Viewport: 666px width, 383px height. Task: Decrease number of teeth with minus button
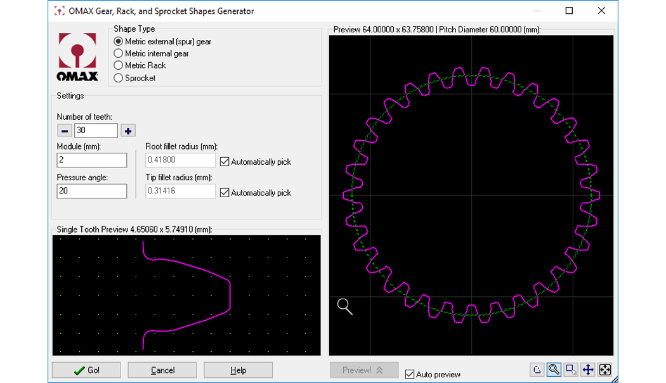[65, 131]
